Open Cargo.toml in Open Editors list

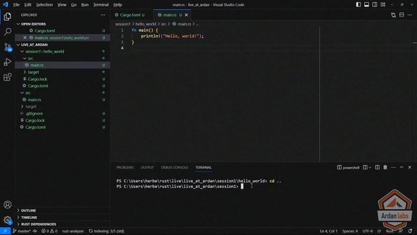point(63,31)
